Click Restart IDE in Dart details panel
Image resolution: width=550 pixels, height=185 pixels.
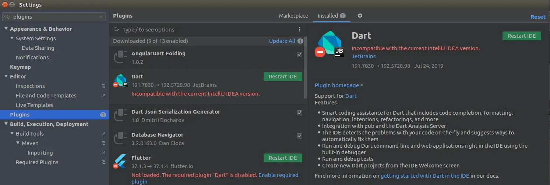(522, 36)
